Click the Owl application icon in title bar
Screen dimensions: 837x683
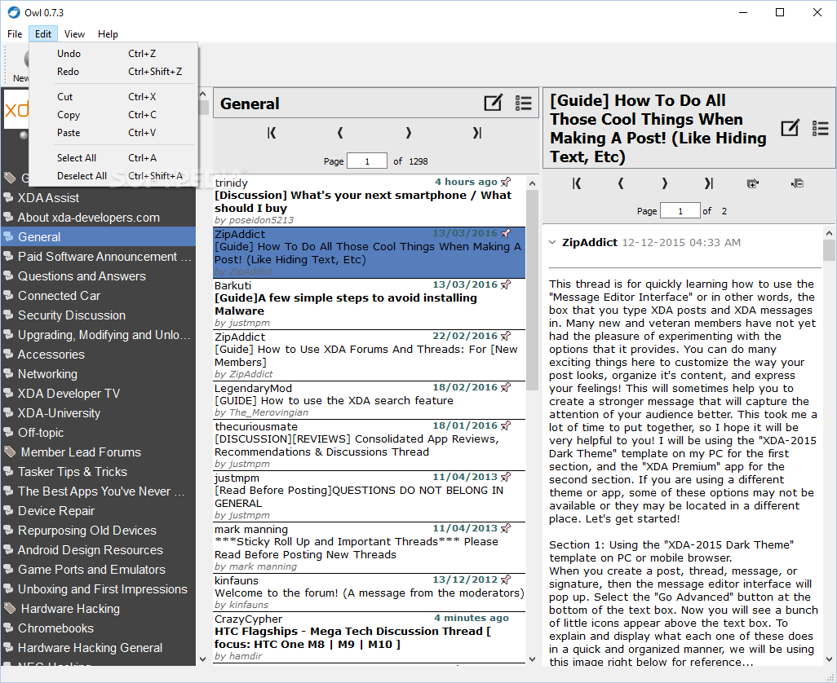13,12
